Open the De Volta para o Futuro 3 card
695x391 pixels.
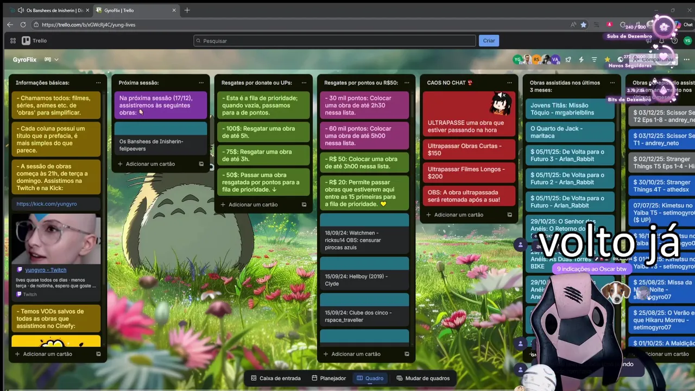pos(570,155)
